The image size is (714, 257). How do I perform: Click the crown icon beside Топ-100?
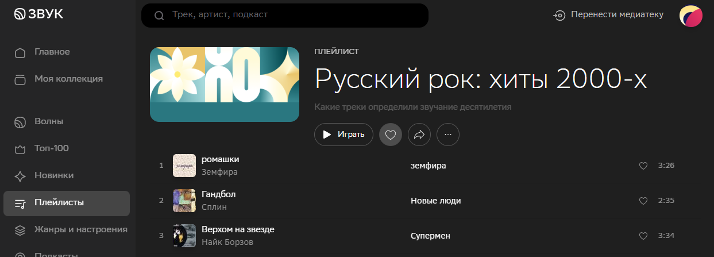(20, 149)
